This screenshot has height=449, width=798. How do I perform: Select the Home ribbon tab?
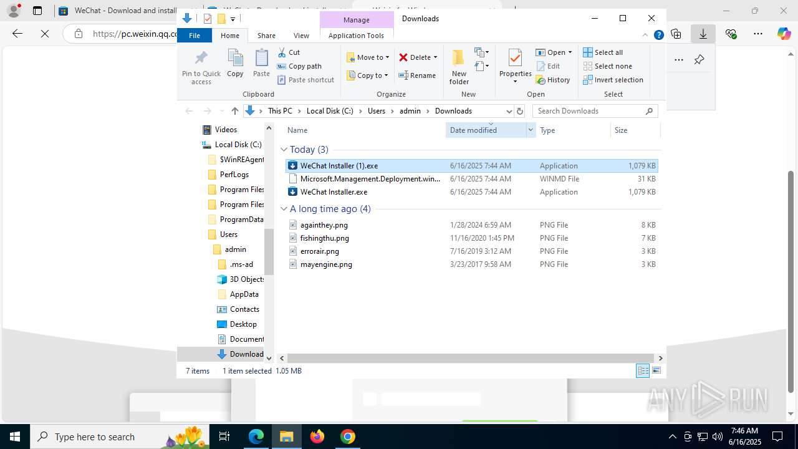[230, 36]
